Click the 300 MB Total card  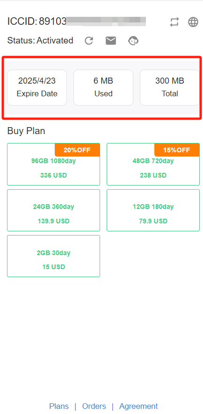click(170, 87)
